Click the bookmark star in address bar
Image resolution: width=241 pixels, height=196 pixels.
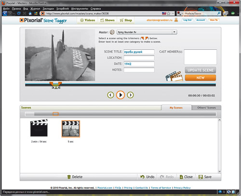(168, 14)
